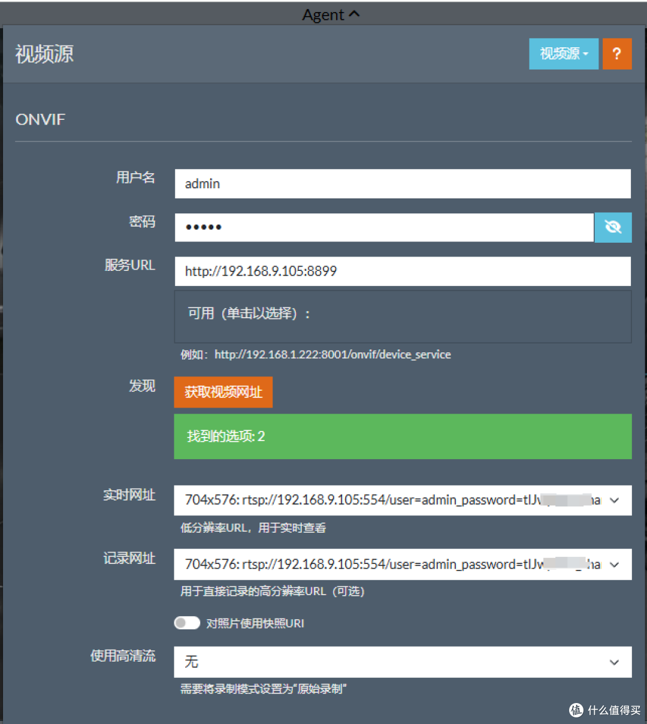Screen dimensions: 647x724
Task: Toggle password visibility with the eye icon
Action: (x=613, y=227)
